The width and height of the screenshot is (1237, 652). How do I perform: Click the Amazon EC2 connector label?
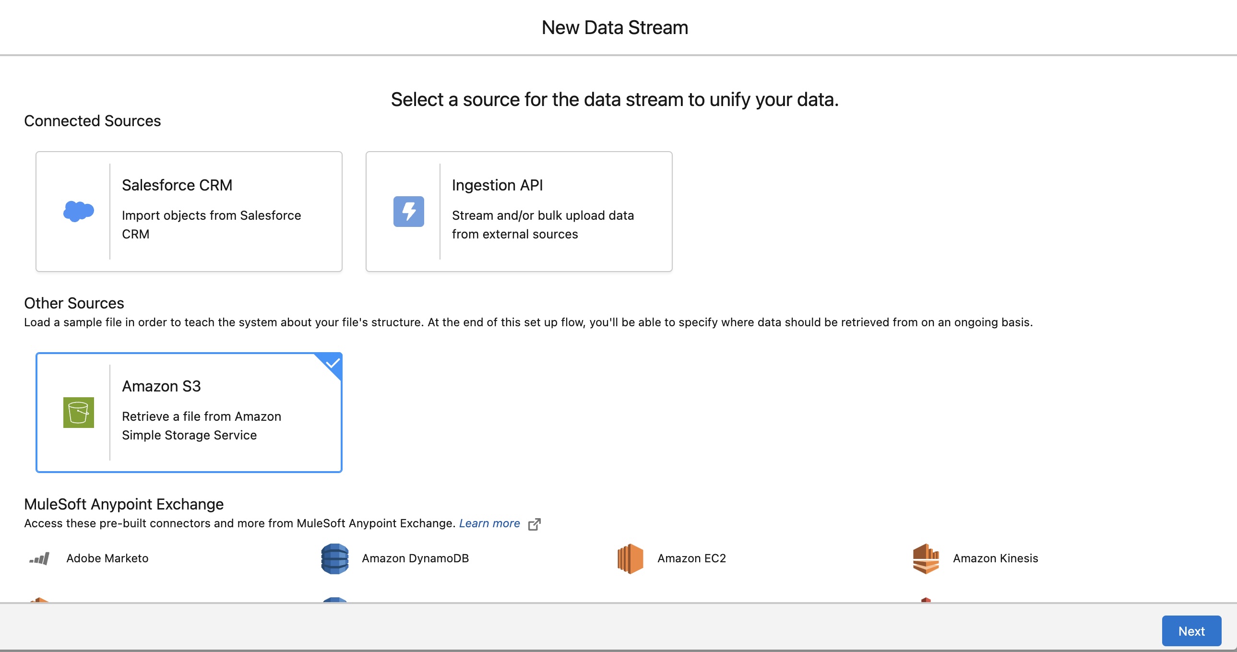pos(691,558)
